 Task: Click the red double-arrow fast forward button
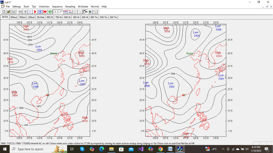45,12
